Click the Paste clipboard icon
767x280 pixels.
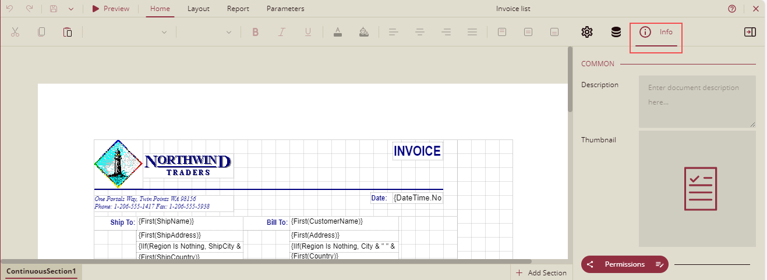coord(68,32)
